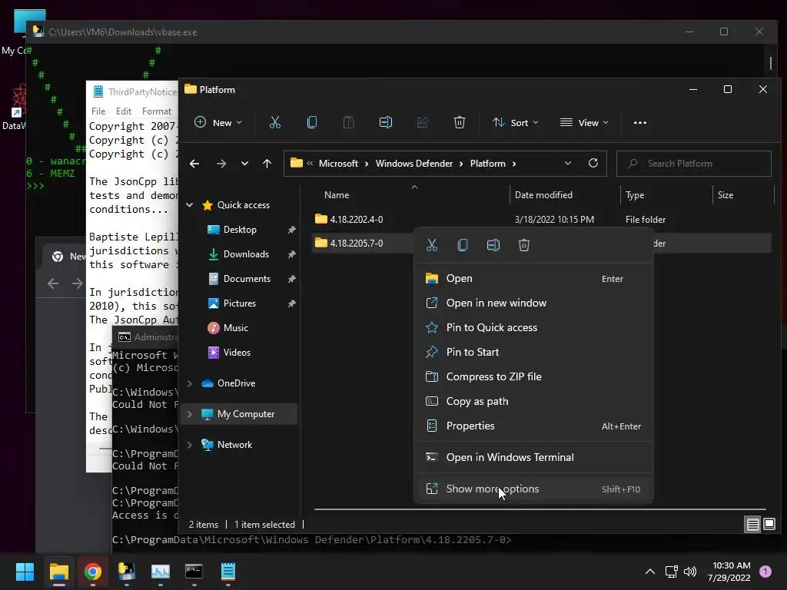Click Copy icon in the context menu
This screenshot has height=590, width=787.
click(x=463, y=245)
